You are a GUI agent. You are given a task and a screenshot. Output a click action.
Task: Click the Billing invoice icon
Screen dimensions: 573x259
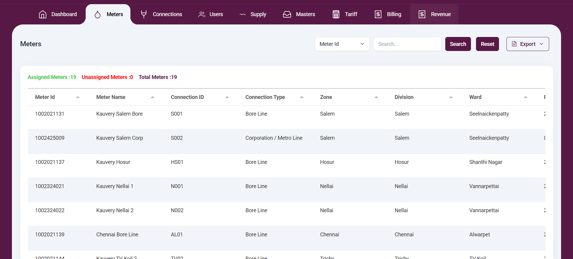[378, 14]
